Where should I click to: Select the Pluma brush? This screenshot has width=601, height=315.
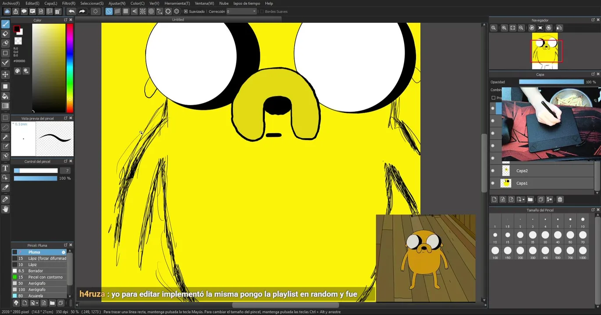(39, 252)
